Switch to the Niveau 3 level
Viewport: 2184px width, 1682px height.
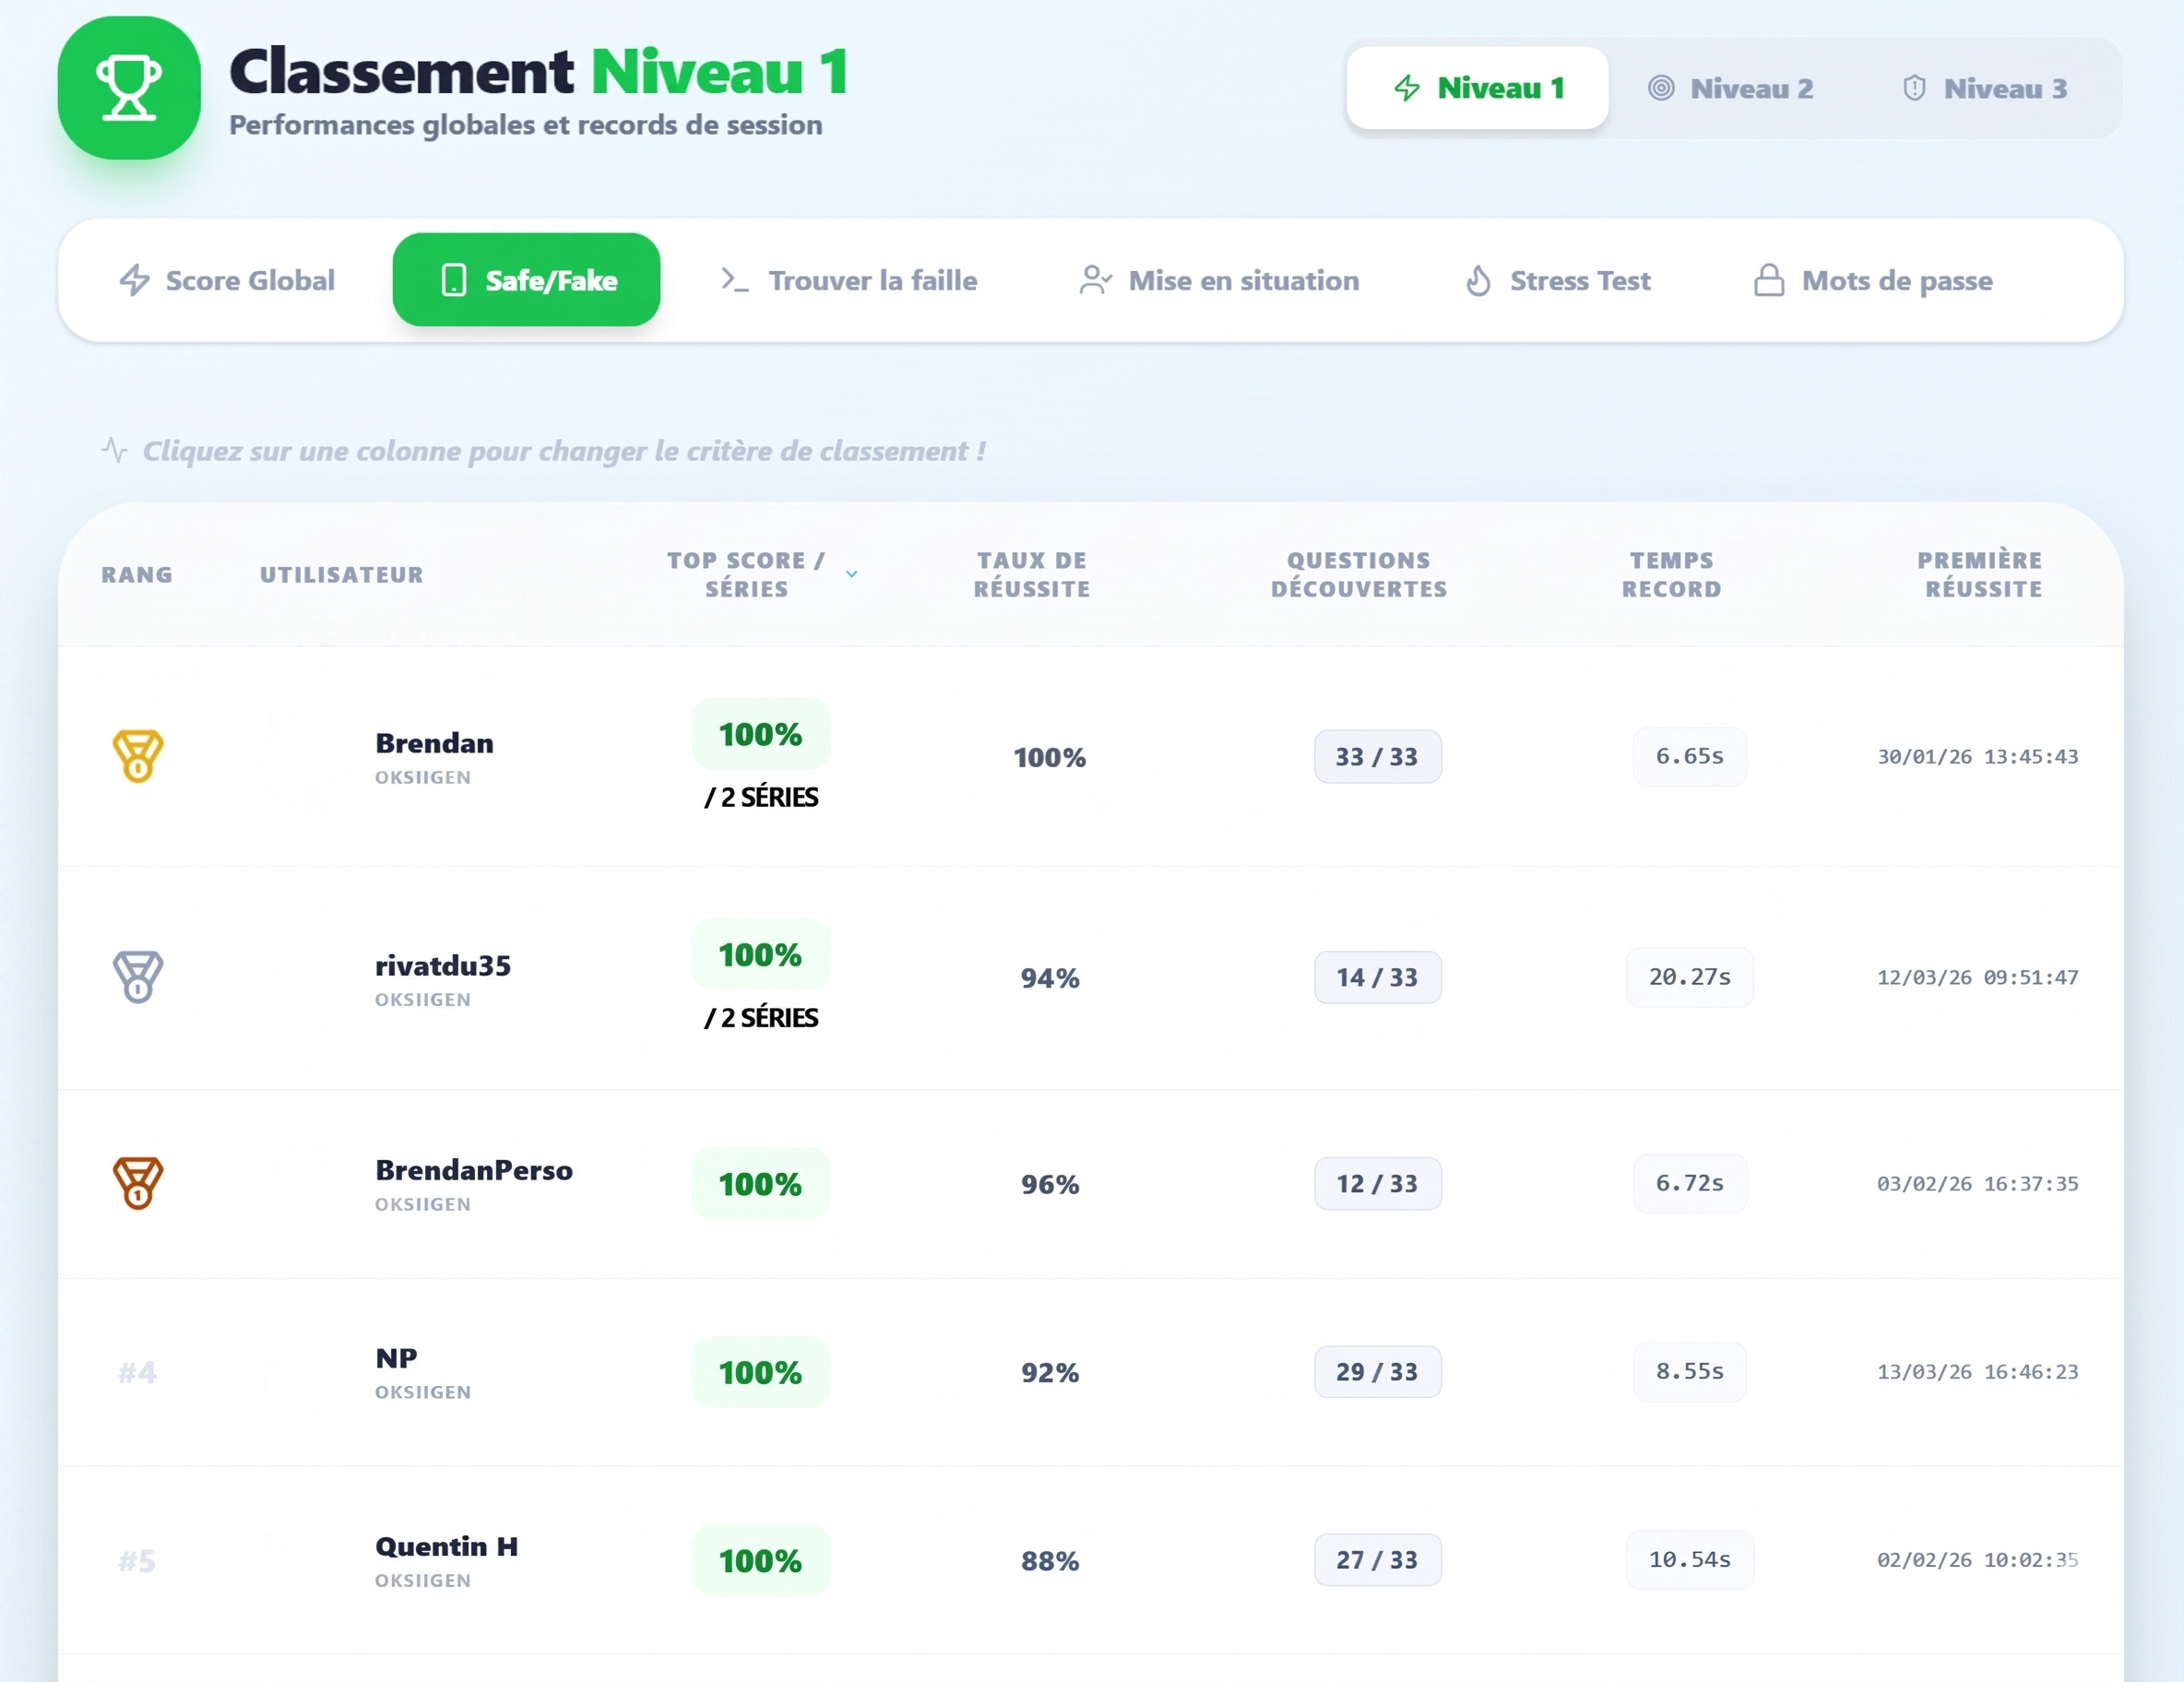click(x=1984, y=88)
